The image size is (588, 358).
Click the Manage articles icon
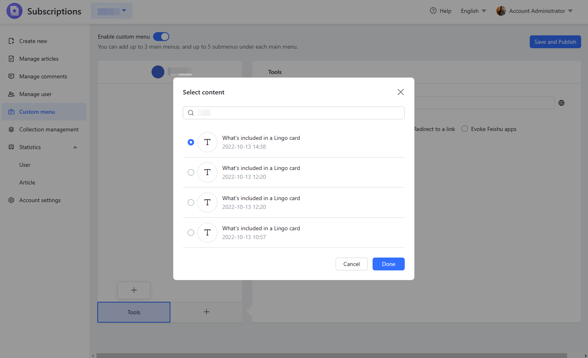11,58
